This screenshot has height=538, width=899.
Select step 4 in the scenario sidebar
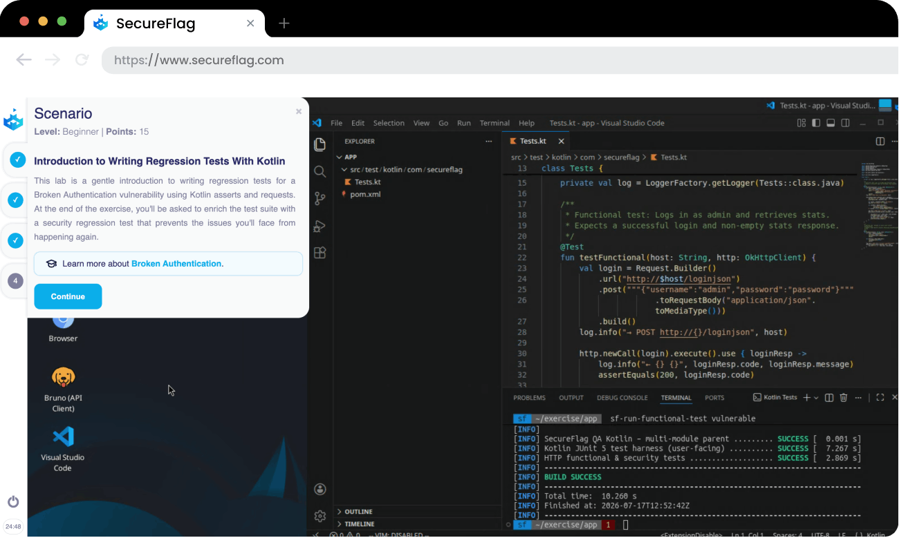[15, 281]
